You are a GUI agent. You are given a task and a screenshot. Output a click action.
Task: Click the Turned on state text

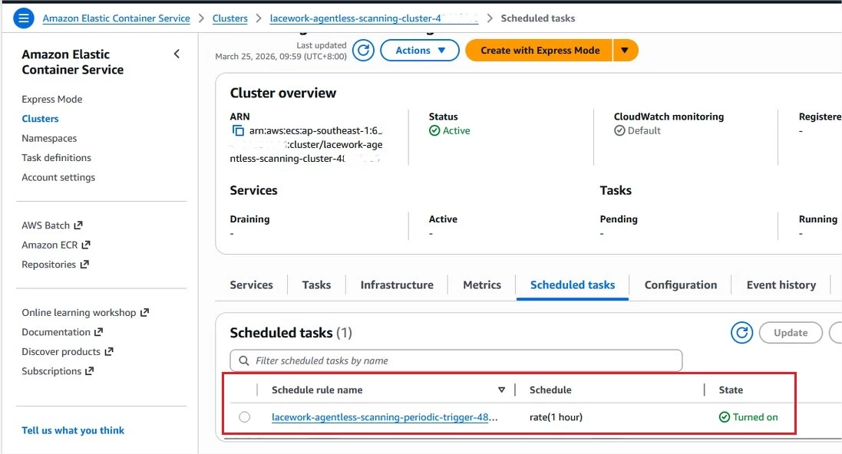click(x=755, y=417)
